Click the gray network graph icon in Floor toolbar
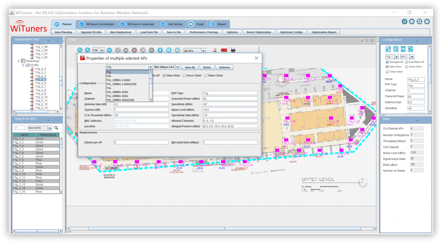442x243 pixels. point(118,50)
